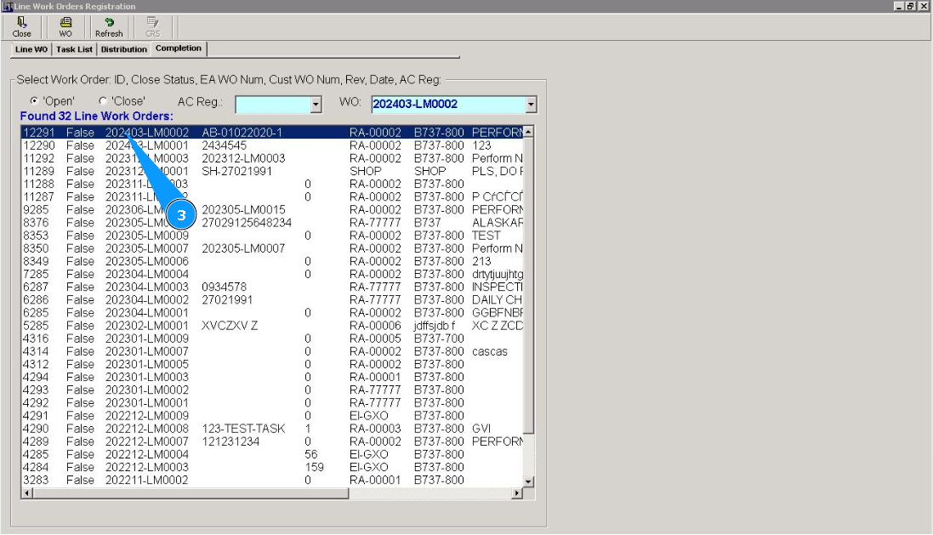Click the vertical scrollbar thumb

point(528,285)
